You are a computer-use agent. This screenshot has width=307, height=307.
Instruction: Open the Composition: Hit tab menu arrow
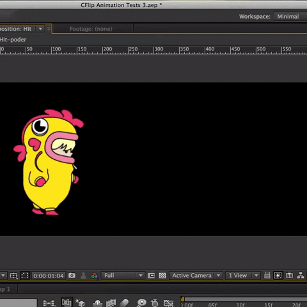tap(40, 29)
